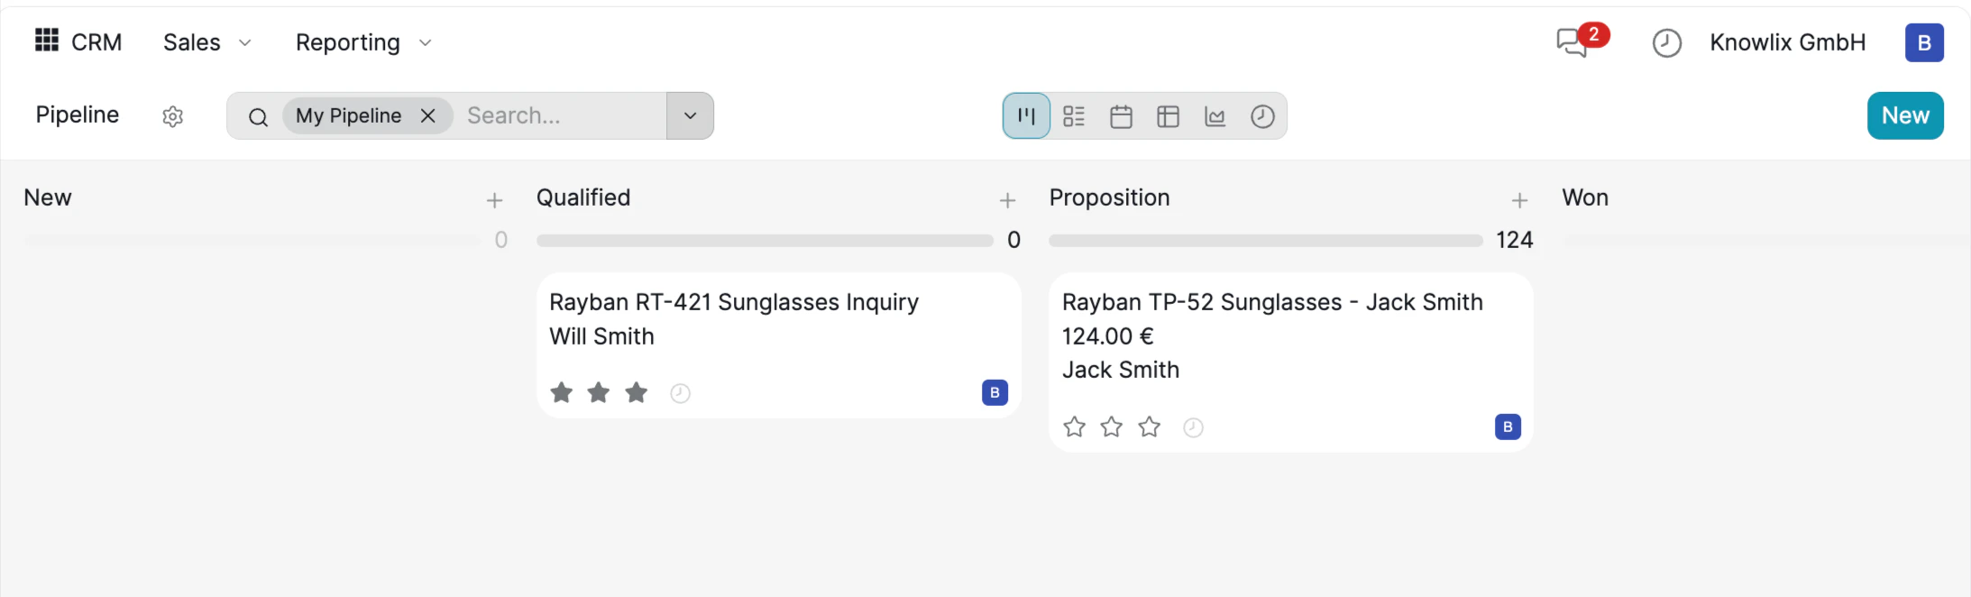Click salesperson avatar on Will Smith card
Image resolution: width=1971 pixels, height=597 pixels.
995,392
